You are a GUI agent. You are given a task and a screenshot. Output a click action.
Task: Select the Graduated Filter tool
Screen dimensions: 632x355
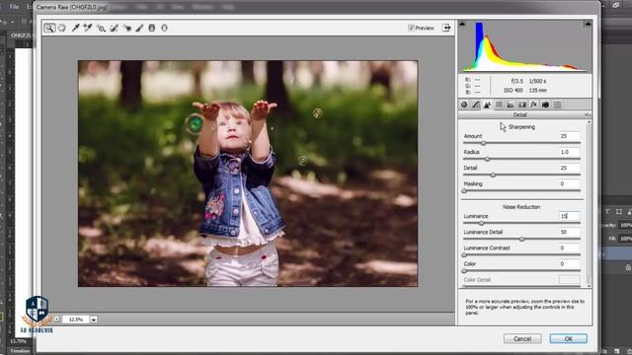151,28
